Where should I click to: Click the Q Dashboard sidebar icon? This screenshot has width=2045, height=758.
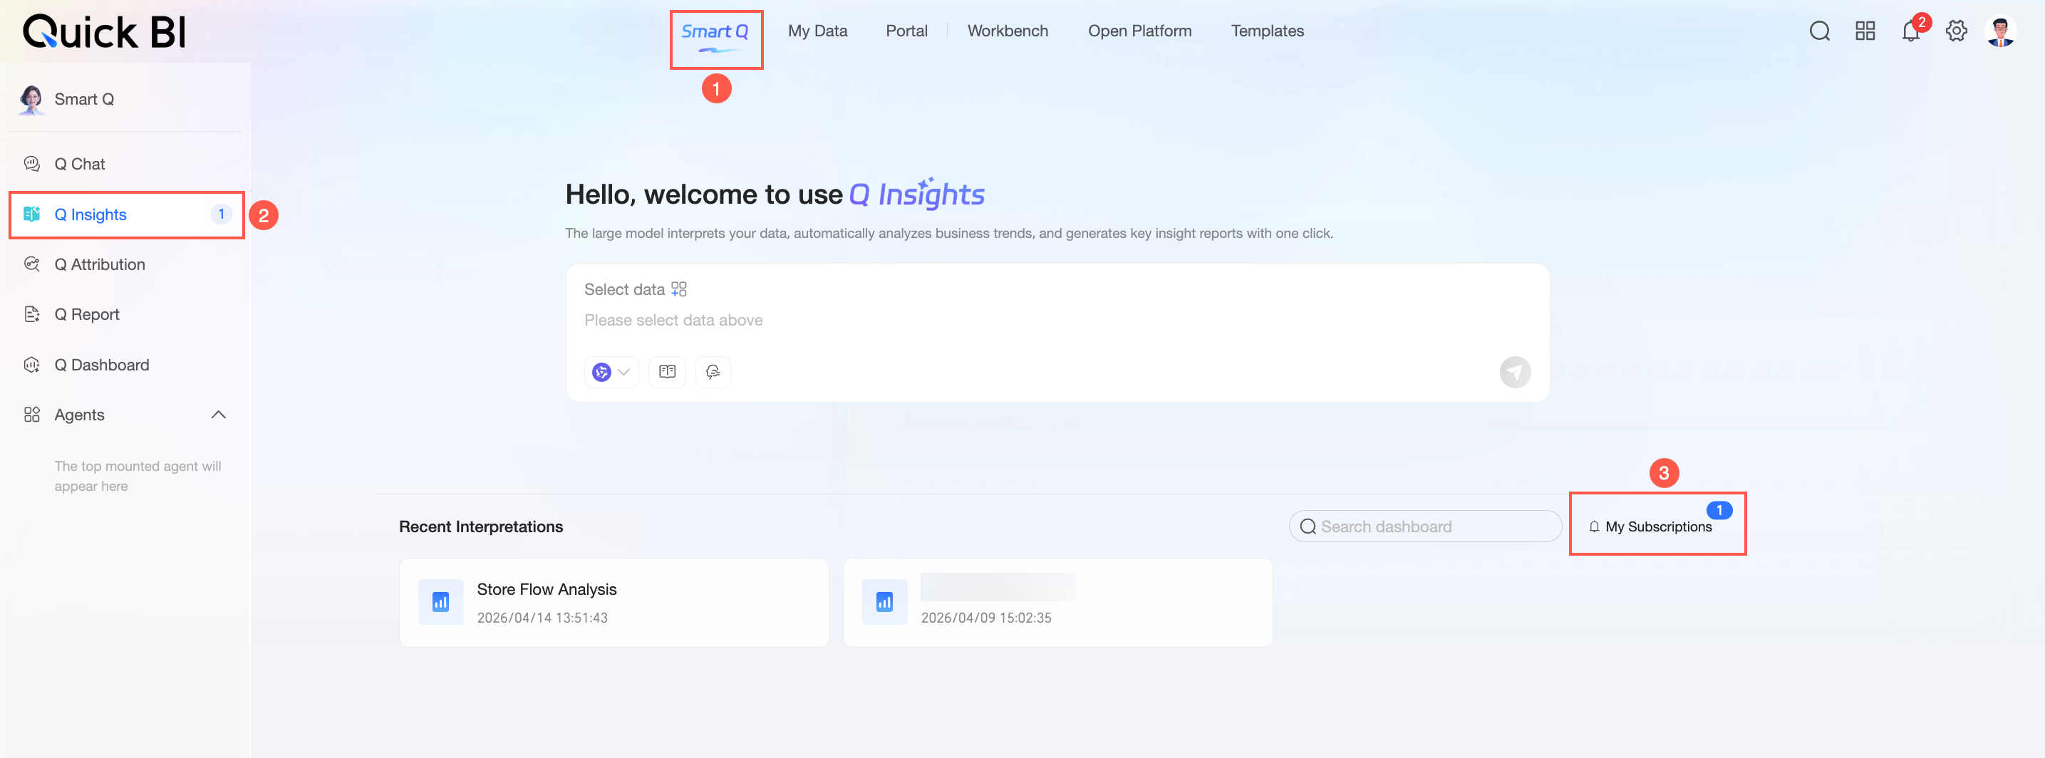[x=32, y=364]
